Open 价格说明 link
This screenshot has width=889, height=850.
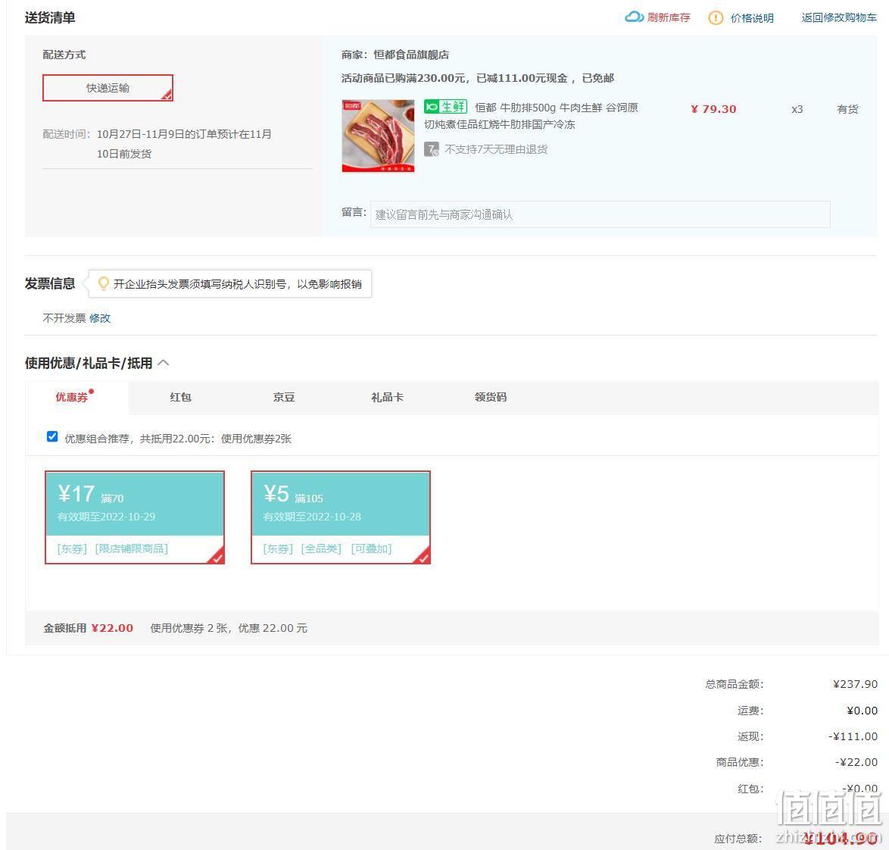752,18
